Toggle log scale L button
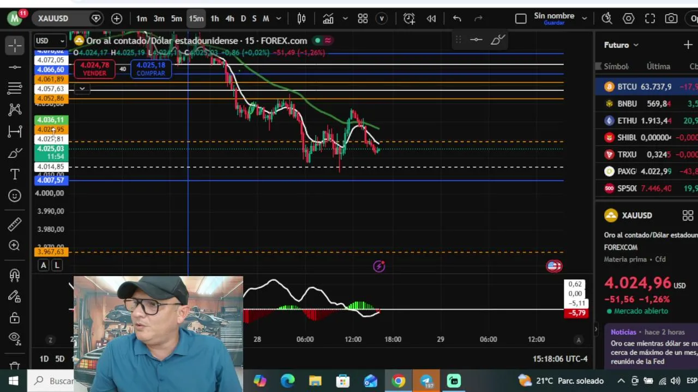The width and height of the screenshot is (698, 392). (x=57, y=265)
